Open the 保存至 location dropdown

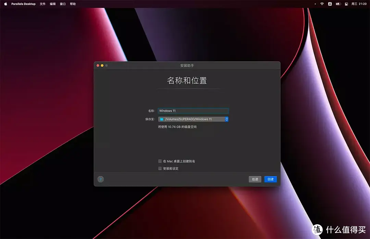click(x=193, y=119)
